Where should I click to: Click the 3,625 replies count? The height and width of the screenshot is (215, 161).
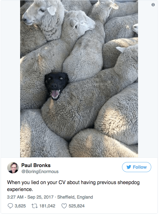coord(20,206)
